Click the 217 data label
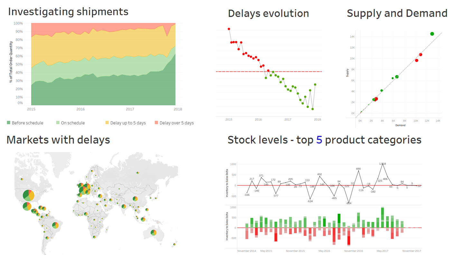 pyautogui.click(x=252, y=179)
